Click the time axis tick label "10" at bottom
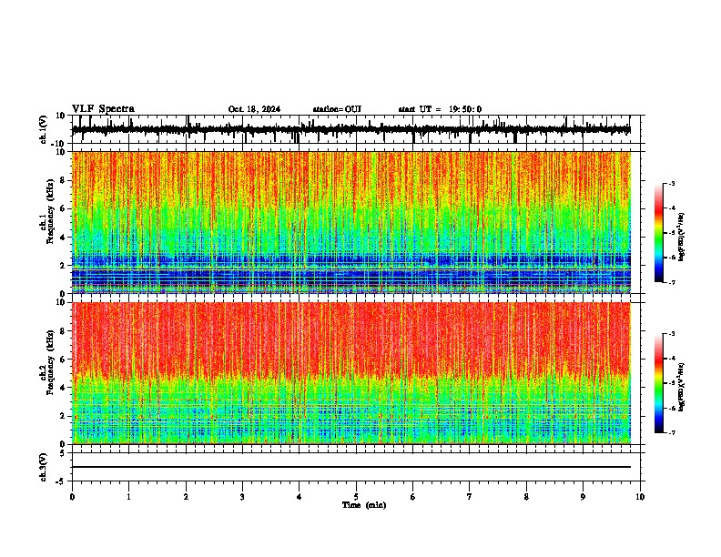 pyautogui.click(x=640, y=496)
